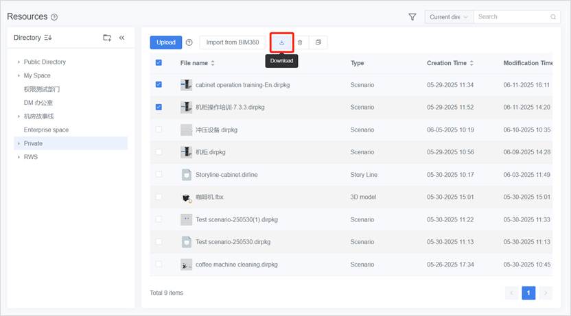Click the previous page arrow
This screenshot has width=571, height=316.
[512, 293]
